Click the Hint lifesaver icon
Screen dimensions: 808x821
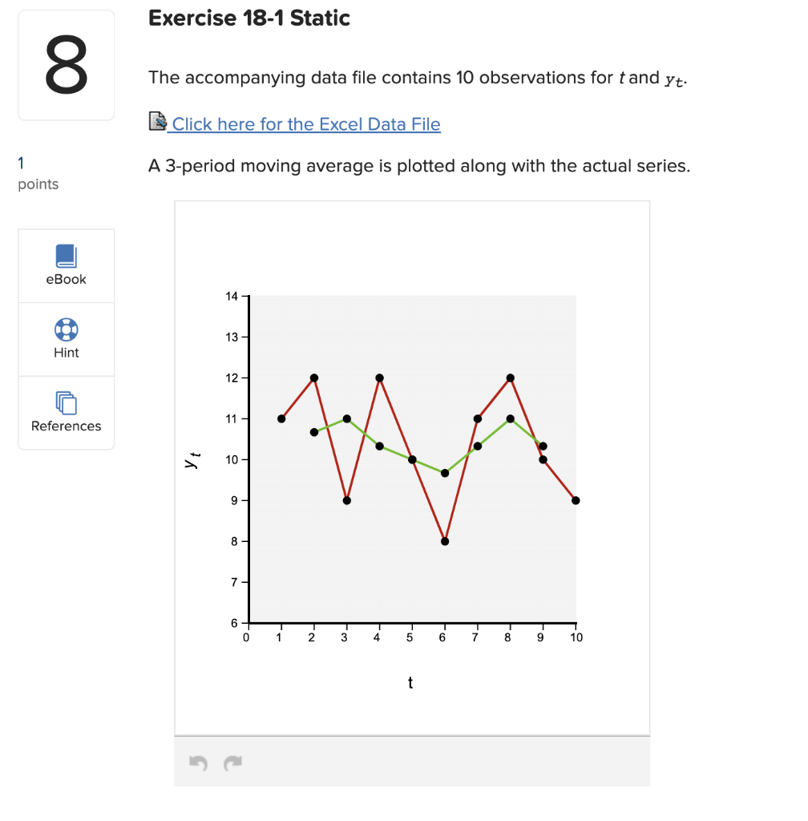tap(66, 329)
